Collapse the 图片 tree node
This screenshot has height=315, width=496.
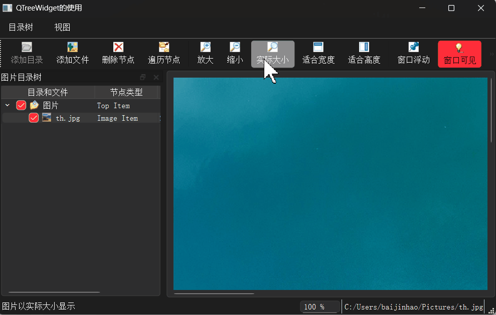[8, 105]
